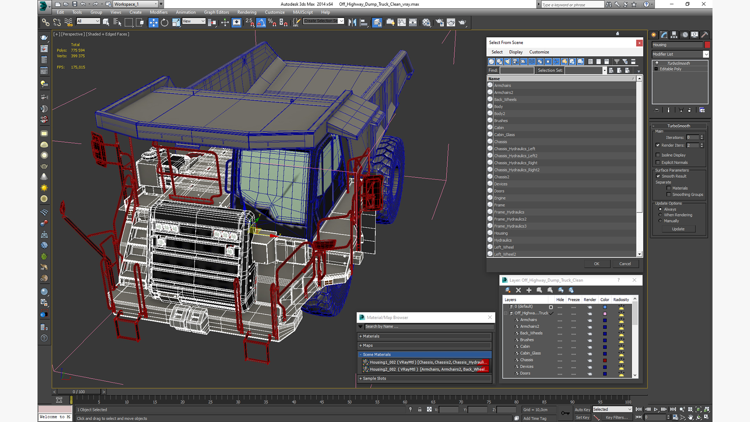Click the Render Setup icon
The height and width of the screenshot is (422, 750).
point(439,23)
